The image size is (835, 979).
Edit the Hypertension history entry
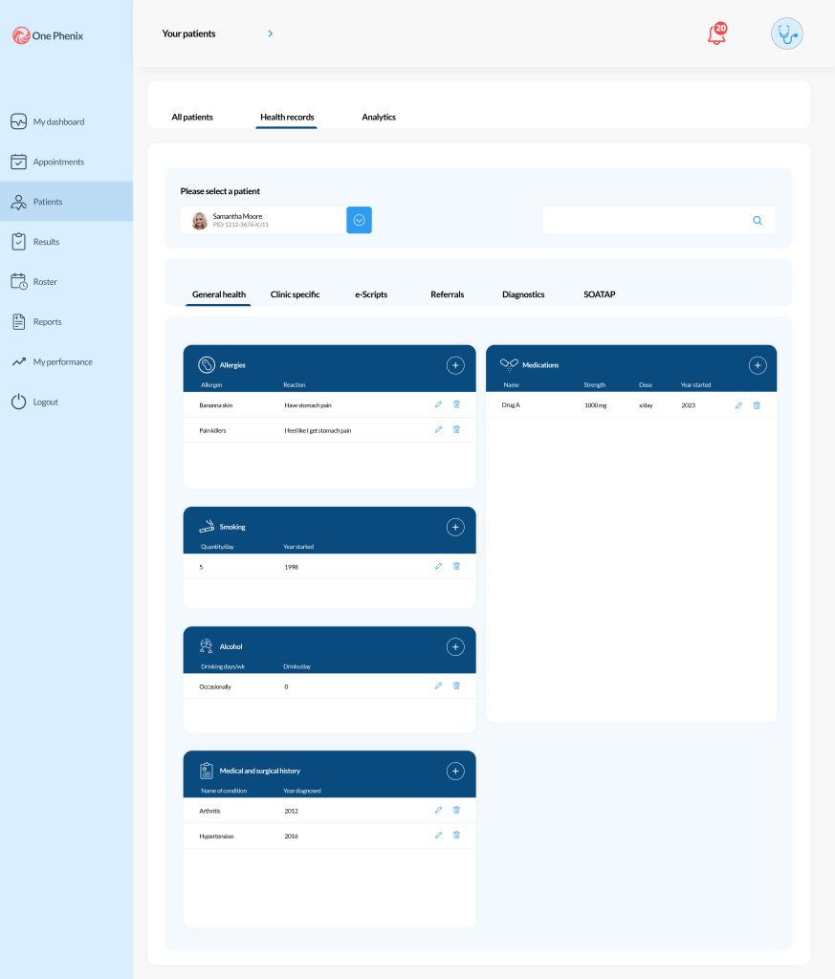click(x=438, y=836)
